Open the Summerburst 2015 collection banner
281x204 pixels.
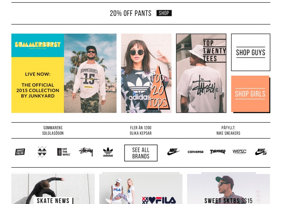click(x=64, y=73)
